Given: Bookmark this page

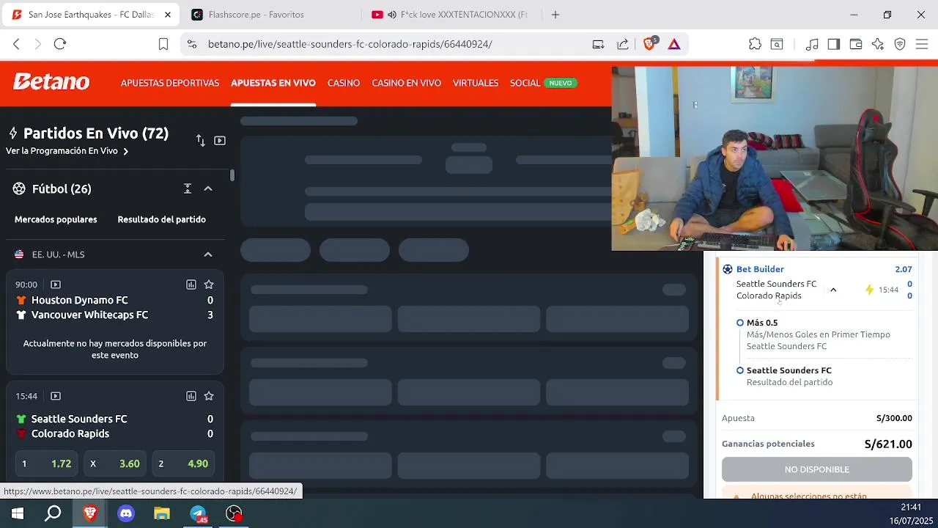Looking at the screenshot, I should pyautogui.click(x=163, y=44).
